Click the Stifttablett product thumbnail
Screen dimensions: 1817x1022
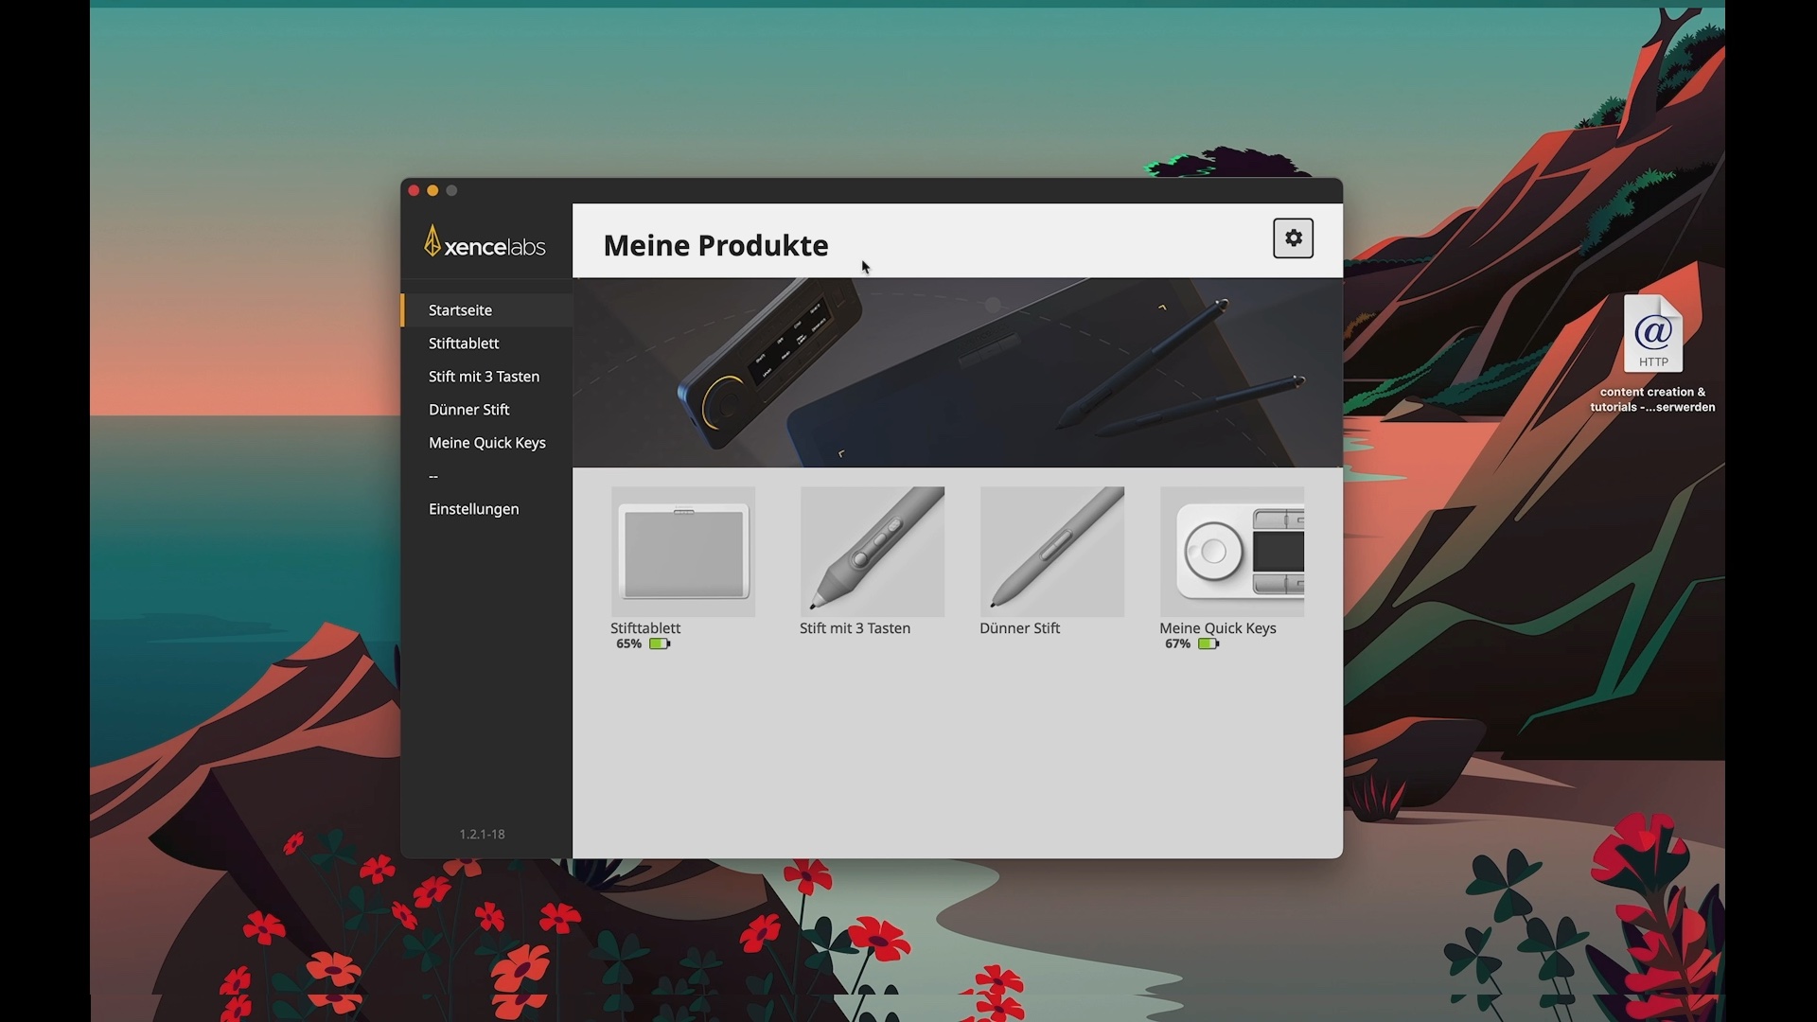tap(683, 552)
